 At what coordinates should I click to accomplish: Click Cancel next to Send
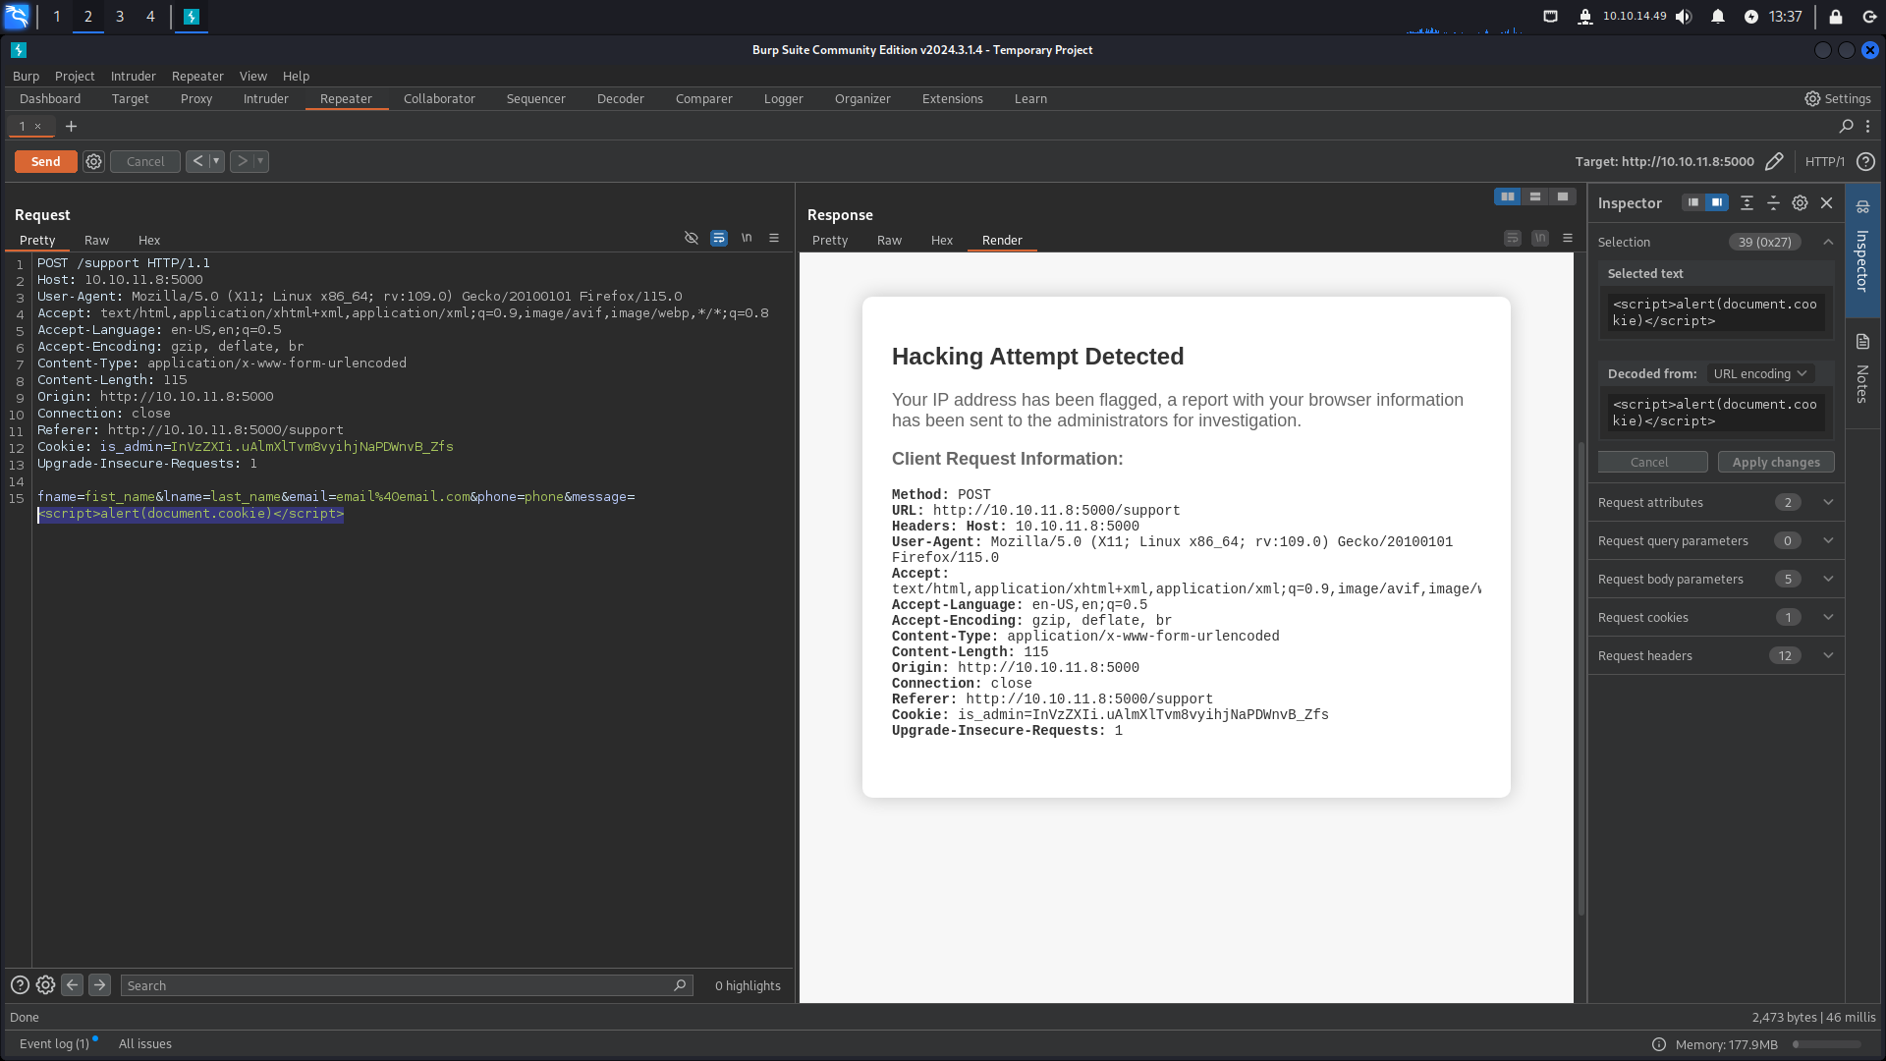click(x=145, y=161)
